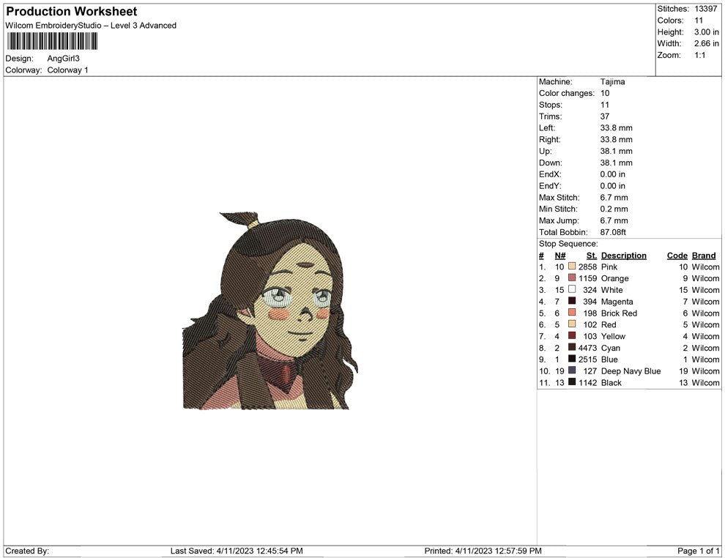Screen dimensions: 725x558
Task: Click the 'Stop Sequence:' label
Action: click(568, 244)
